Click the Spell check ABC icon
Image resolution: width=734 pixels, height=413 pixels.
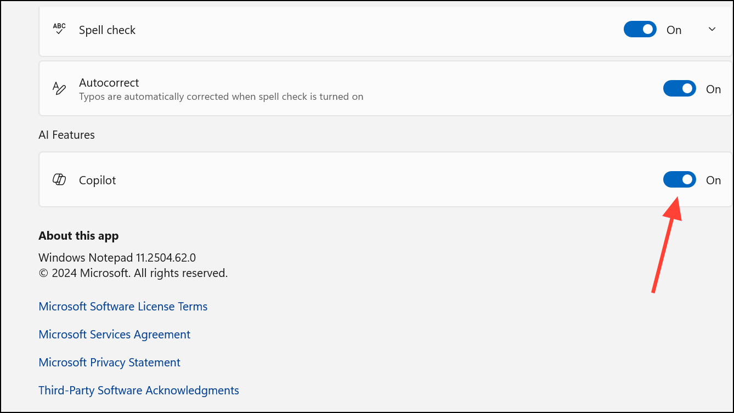point(59,29)
